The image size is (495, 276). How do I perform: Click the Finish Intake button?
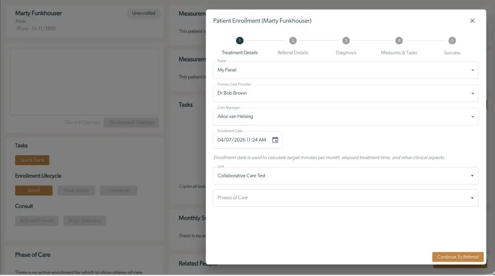tap(76, 190)
